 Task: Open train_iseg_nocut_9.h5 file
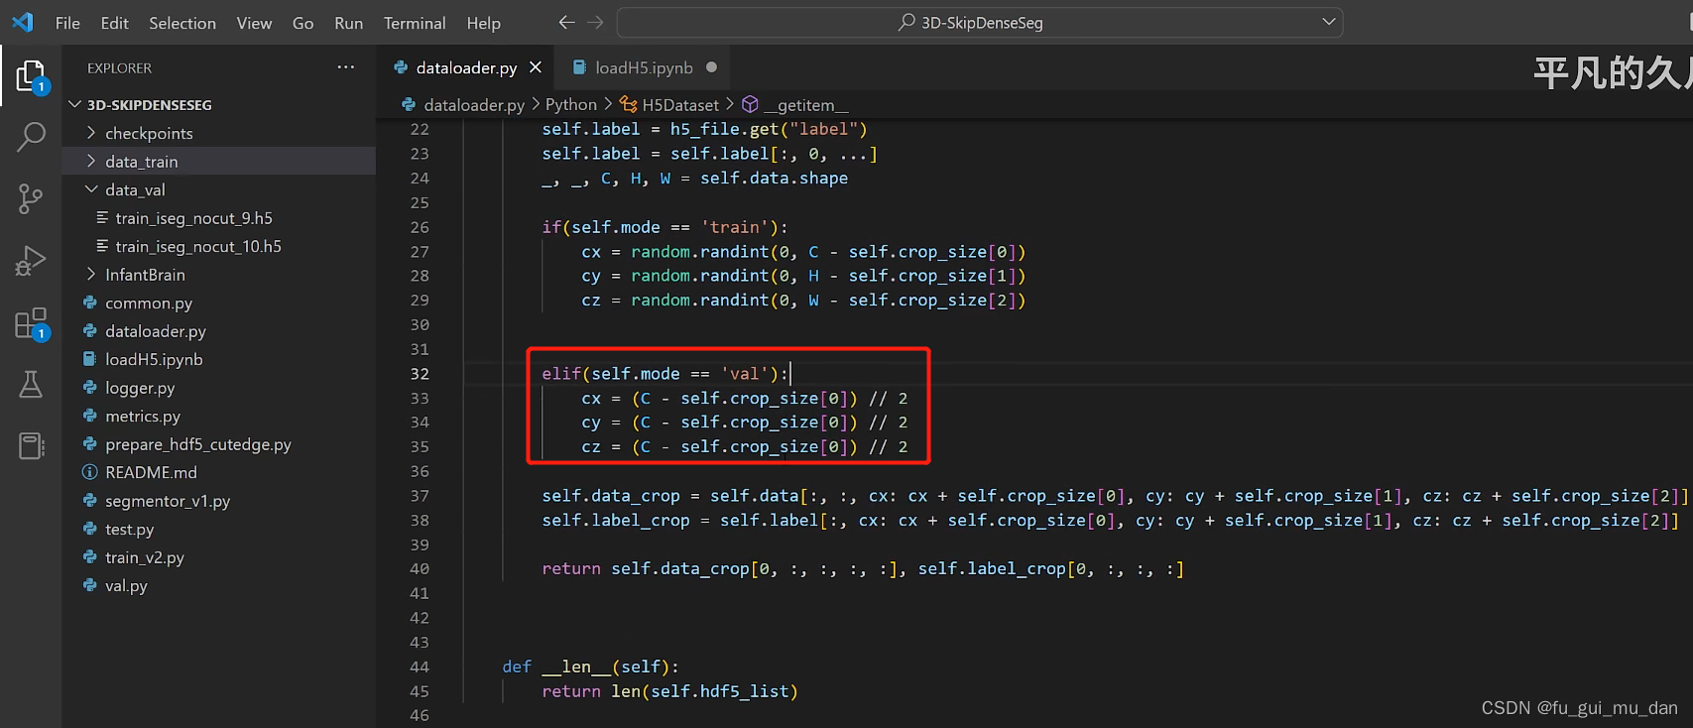point(193,218)
